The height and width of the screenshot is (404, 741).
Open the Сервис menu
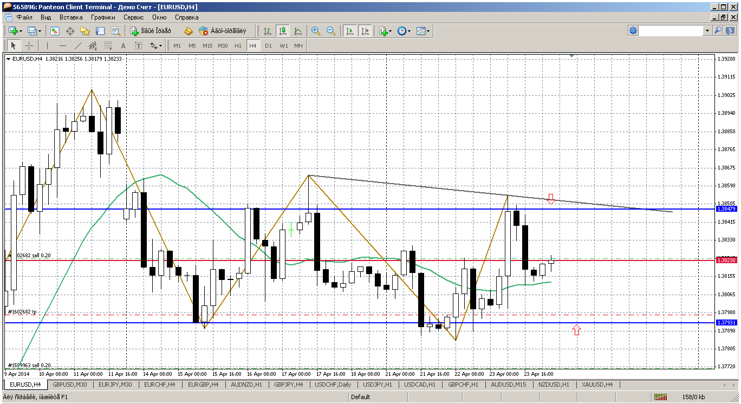point(133,17)
